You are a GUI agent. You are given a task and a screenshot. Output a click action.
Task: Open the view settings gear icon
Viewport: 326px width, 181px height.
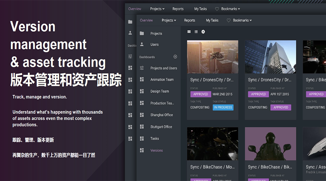coord(203,31)
